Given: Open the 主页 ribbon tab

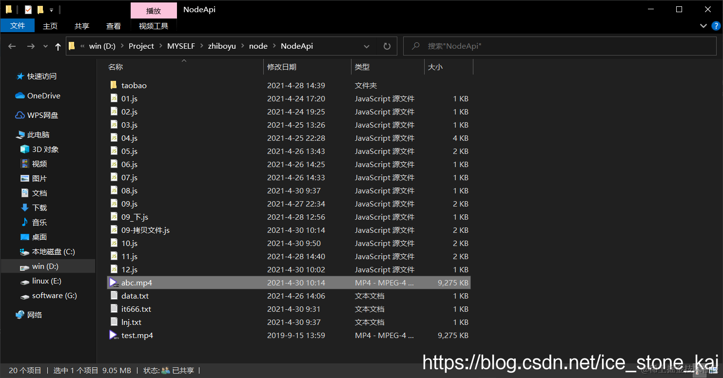Looking at the screenshot, I should point(50,26).
